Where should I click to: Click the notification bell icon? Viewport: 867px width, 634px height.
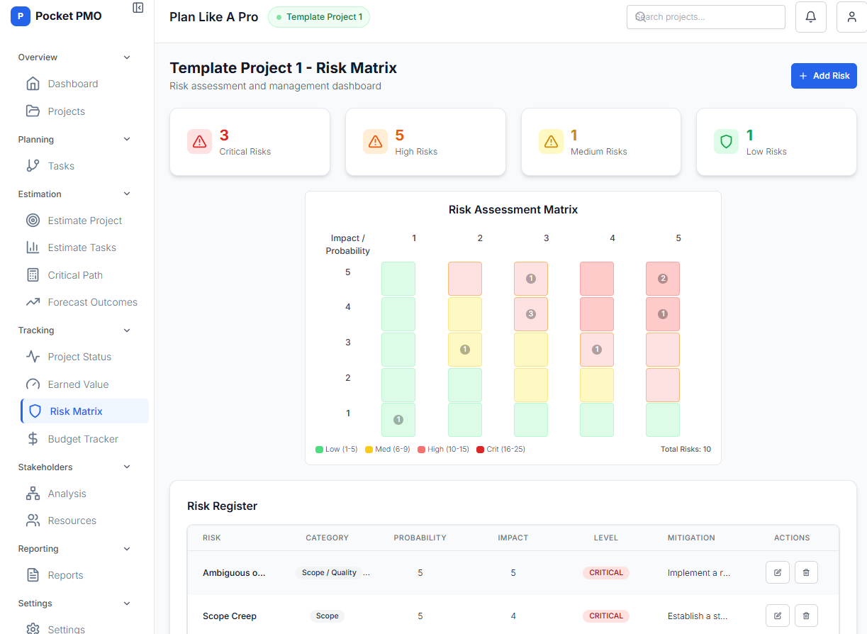[x=810, y=16]
